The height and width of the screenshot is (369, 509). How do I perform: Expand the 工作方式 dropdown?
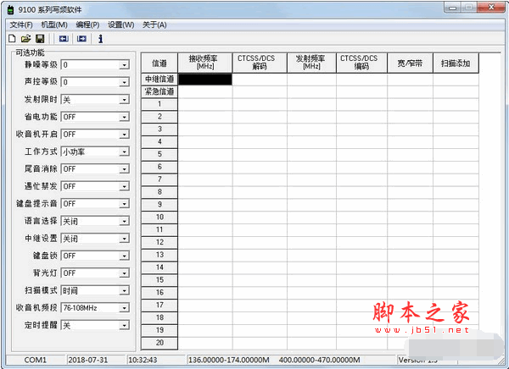pyautogui.click(x=124, y=151)
